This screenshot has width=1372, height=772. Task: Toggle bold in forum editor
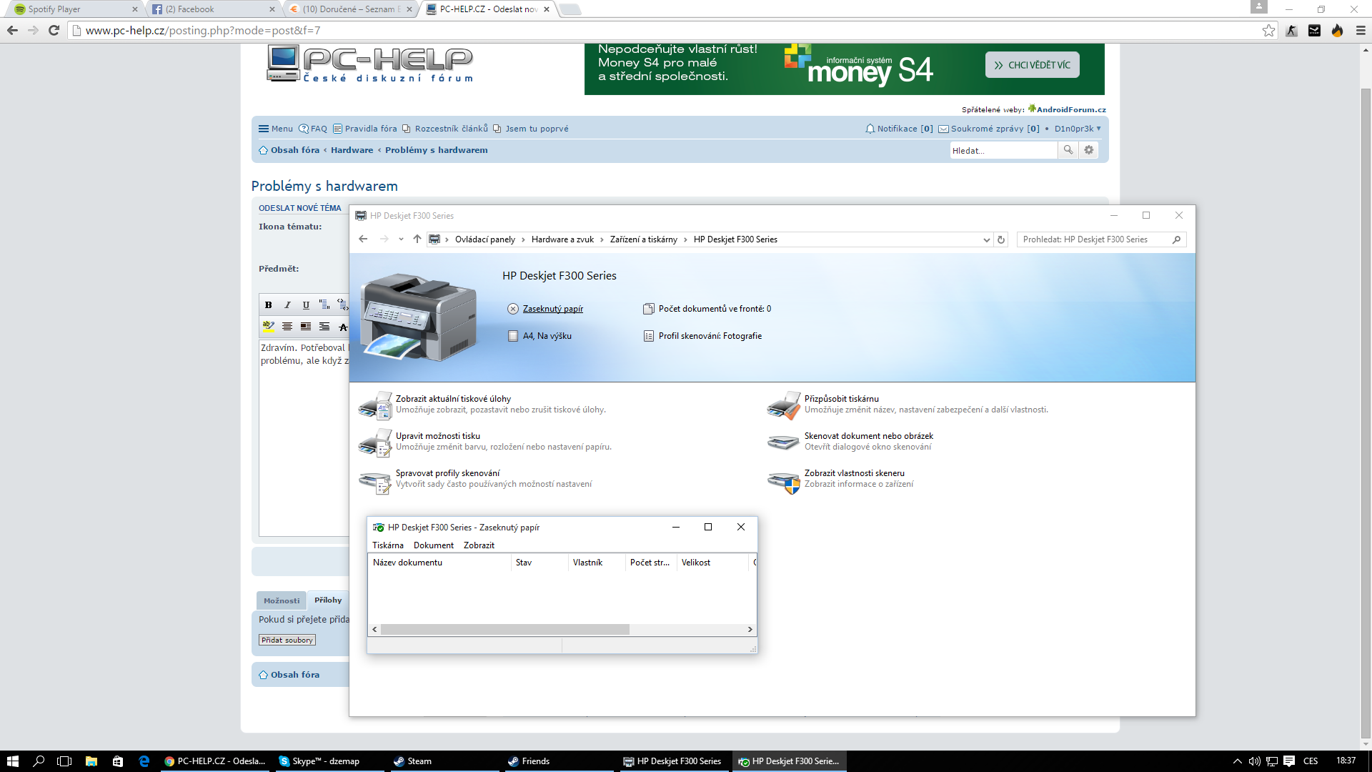pos(269,305)
